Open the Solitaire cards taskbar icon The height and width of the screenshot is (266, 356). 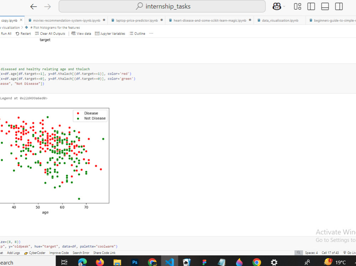(187, 262)
